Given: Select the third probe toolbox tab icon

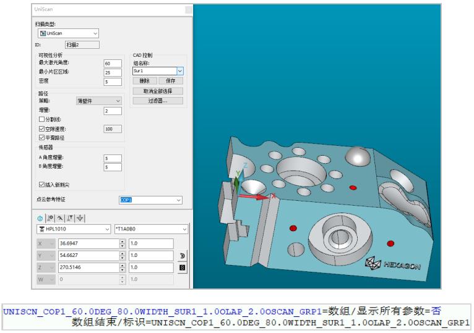Looking at the screenshot, I should point(61,218).
